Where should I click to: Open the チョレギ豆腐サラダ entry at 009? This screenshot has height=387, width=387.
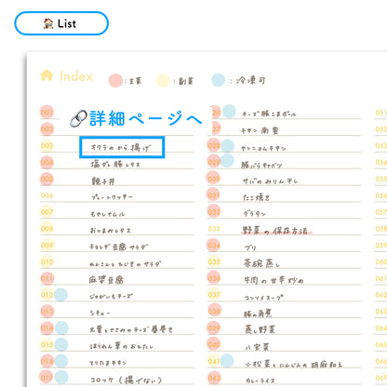point(119,247)
